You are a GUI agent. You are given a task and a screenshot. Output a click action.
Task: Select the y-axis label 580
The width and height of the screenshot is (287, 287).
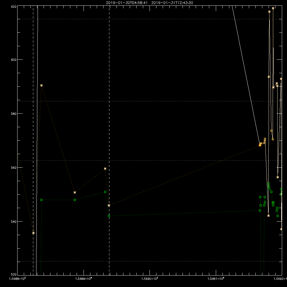pos(14,113)
